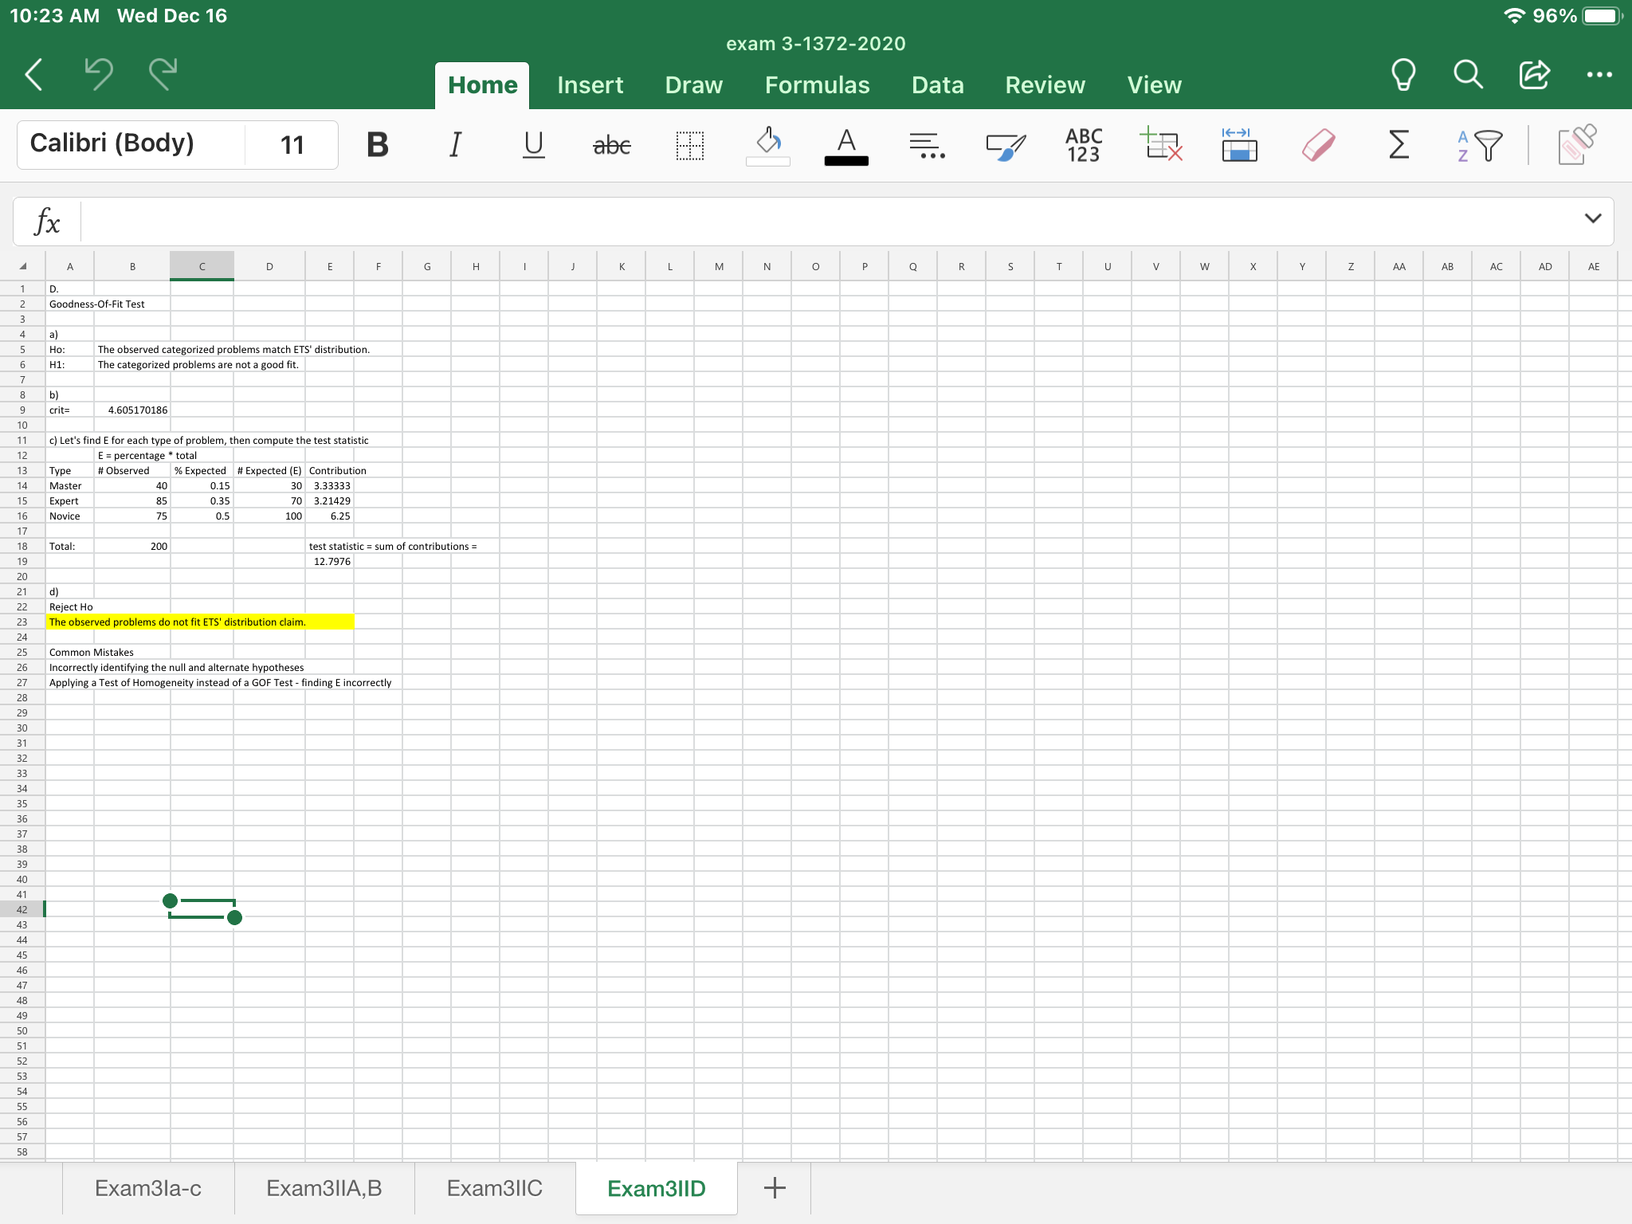Switch to the Review ribbon tab
This screenshot has width=1632, height=1224.
[x=1045, y=85]
